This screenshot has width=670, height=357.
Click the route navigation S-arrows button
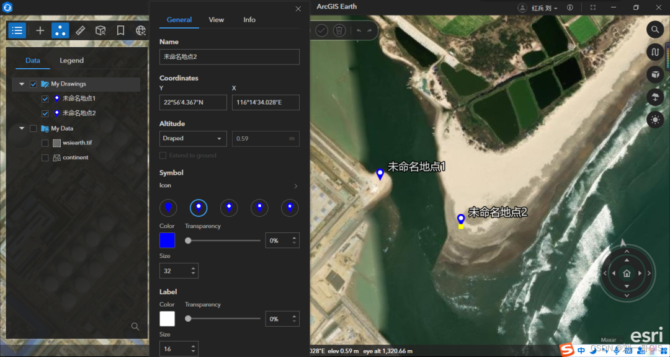click(654, 52)
